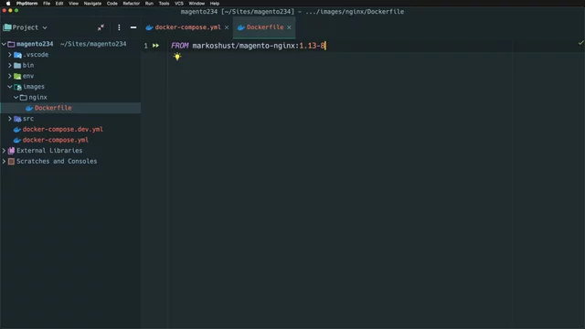585x329 pixels.
Task: Click the Scratches and Consoles icon
Action: click(x=11, y=162)
